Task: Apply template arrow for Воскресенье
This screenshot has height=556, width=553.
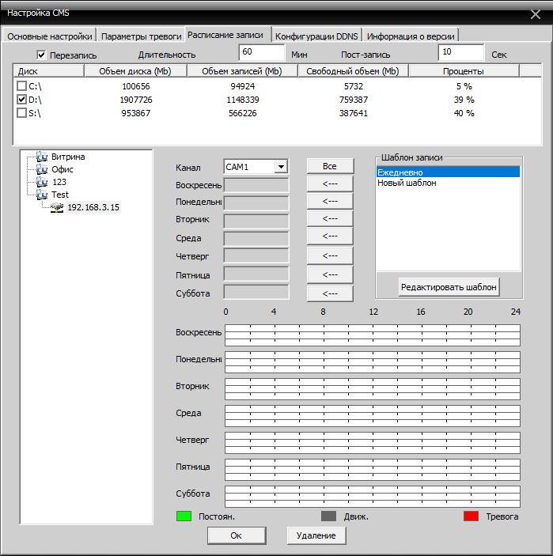Action: [x=330, y=183]
